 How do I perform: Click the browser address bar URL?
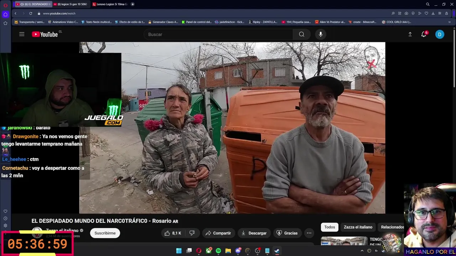[x=59, y=13]
